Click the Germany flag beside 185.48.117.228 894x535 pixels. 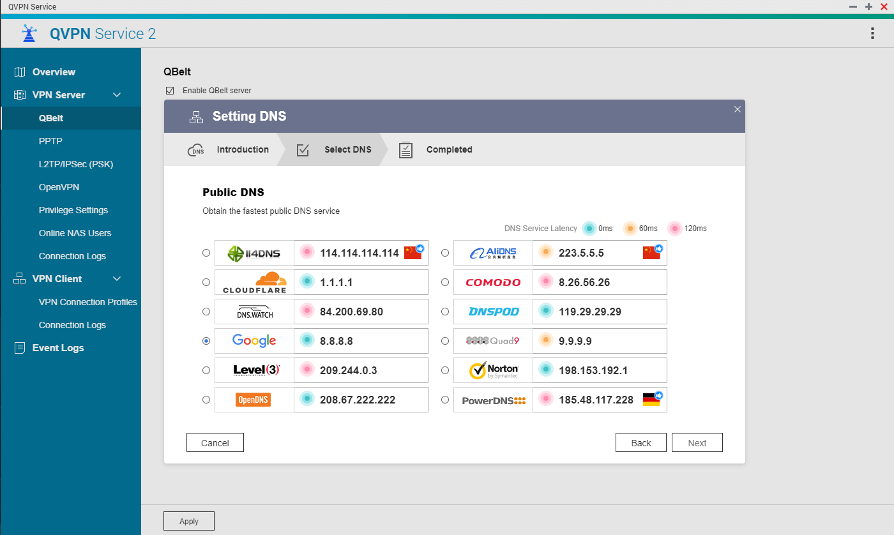pos(651,400)
